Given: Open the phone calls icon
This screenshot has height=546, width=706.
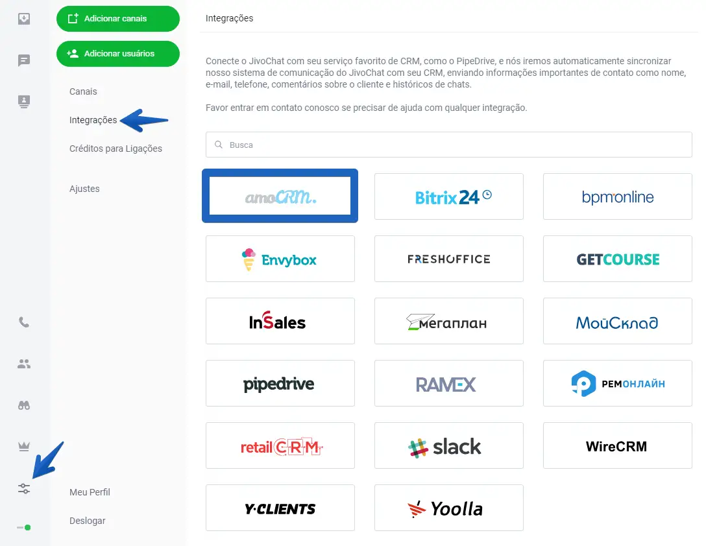Looking at the screenshot, I should coord(24,322).
